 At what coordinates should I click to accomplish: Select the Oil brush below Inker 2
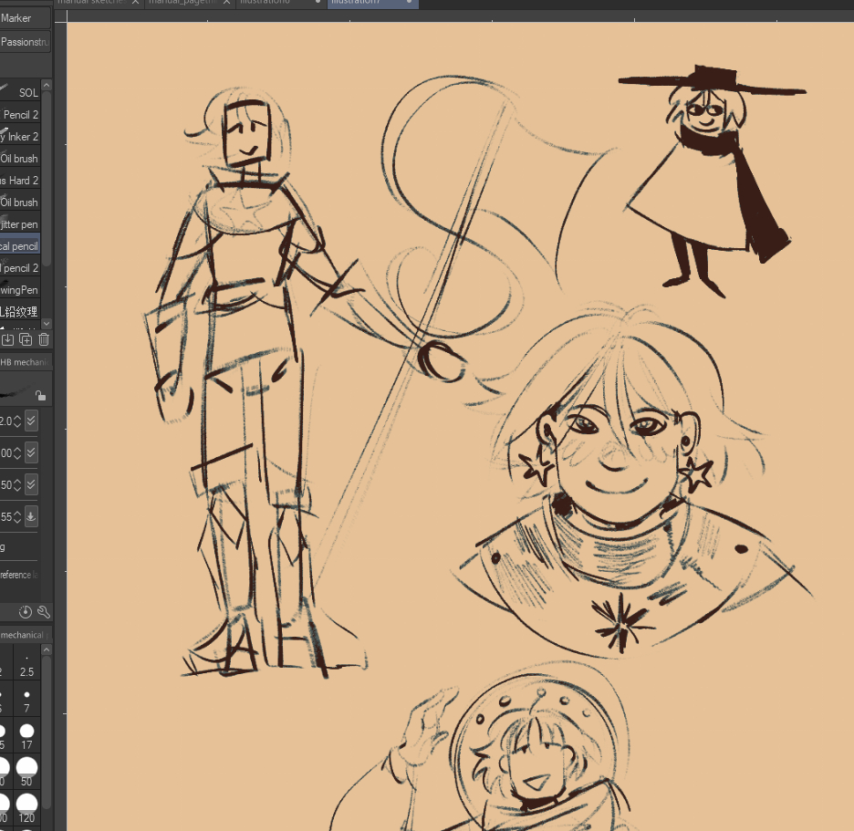tap(19, 159)
